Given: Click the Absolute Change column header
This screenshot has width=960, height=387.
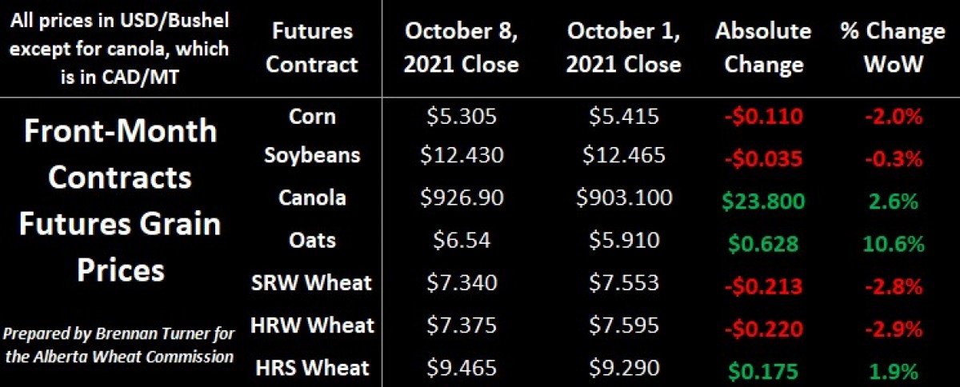Looking at the screenshot, I should (763, 48).
